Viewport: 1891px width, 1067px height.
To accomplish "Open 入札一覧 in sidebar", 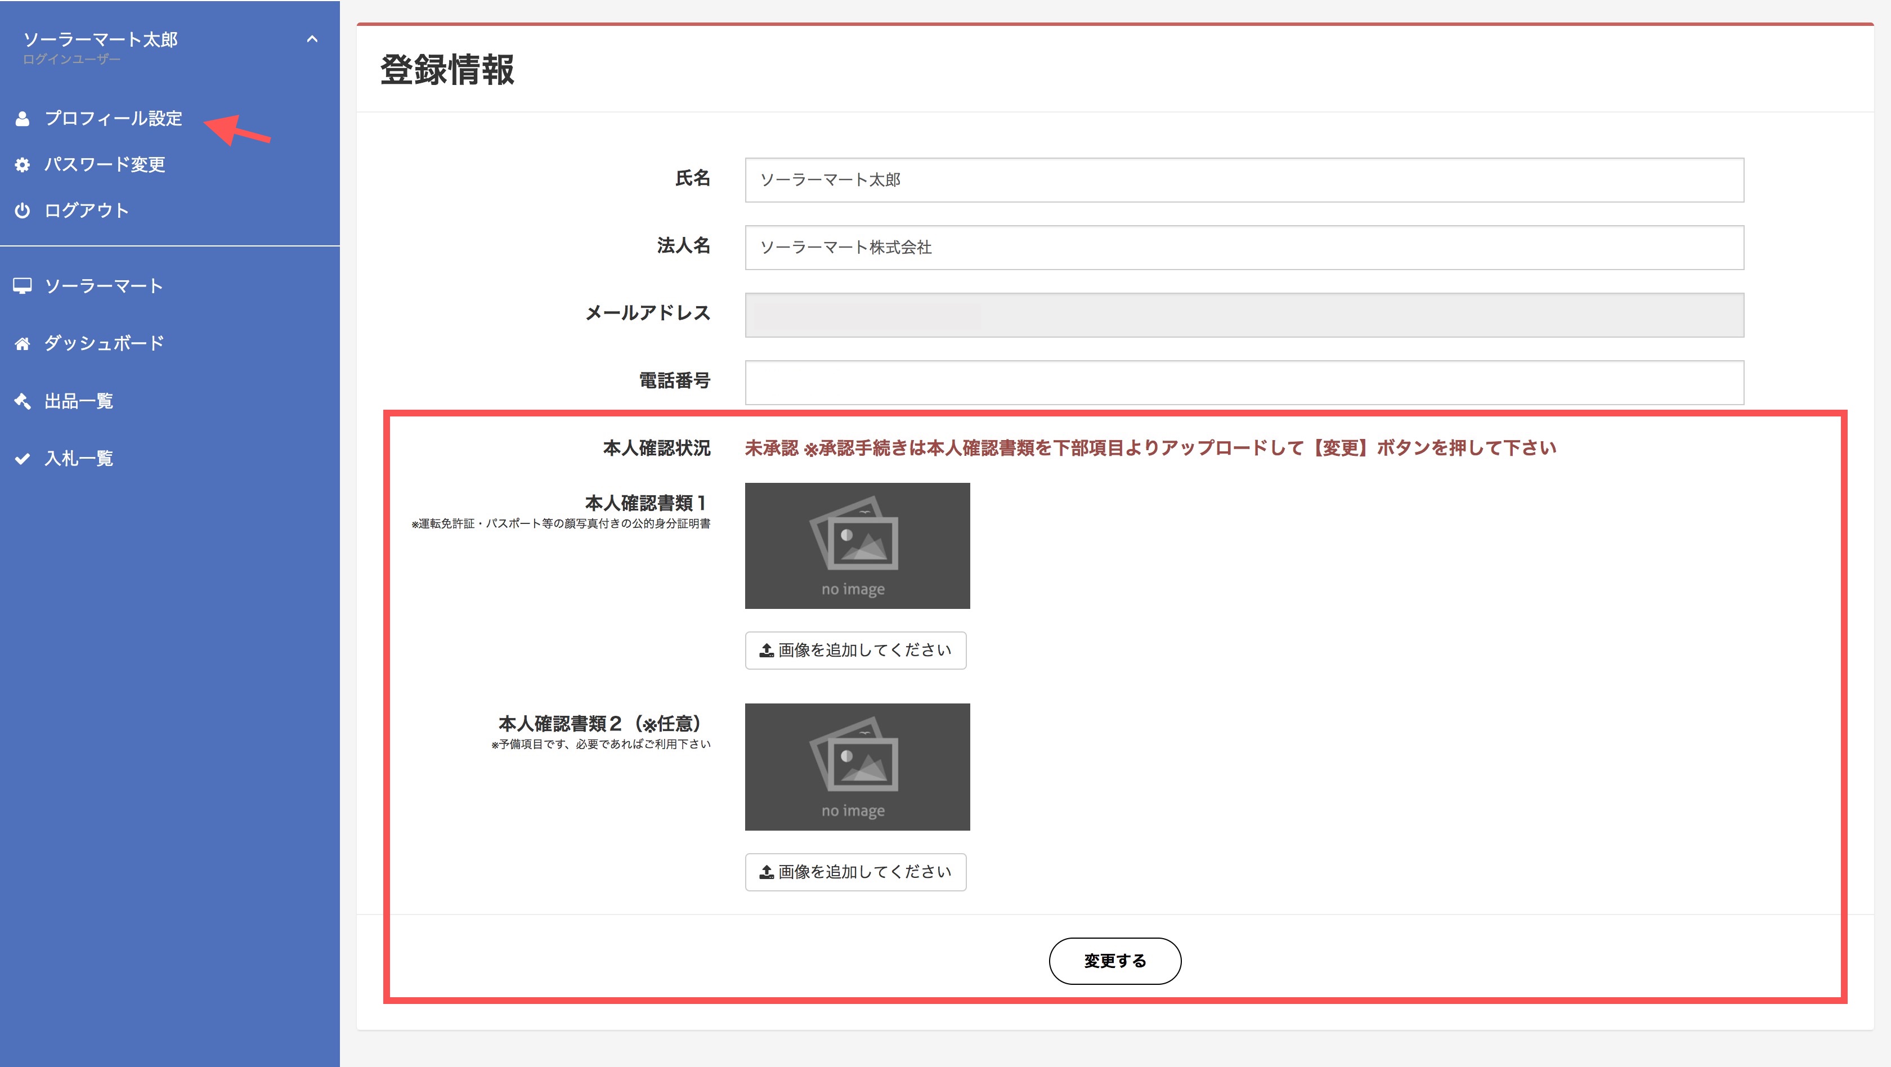I will (x=79, y=459).
